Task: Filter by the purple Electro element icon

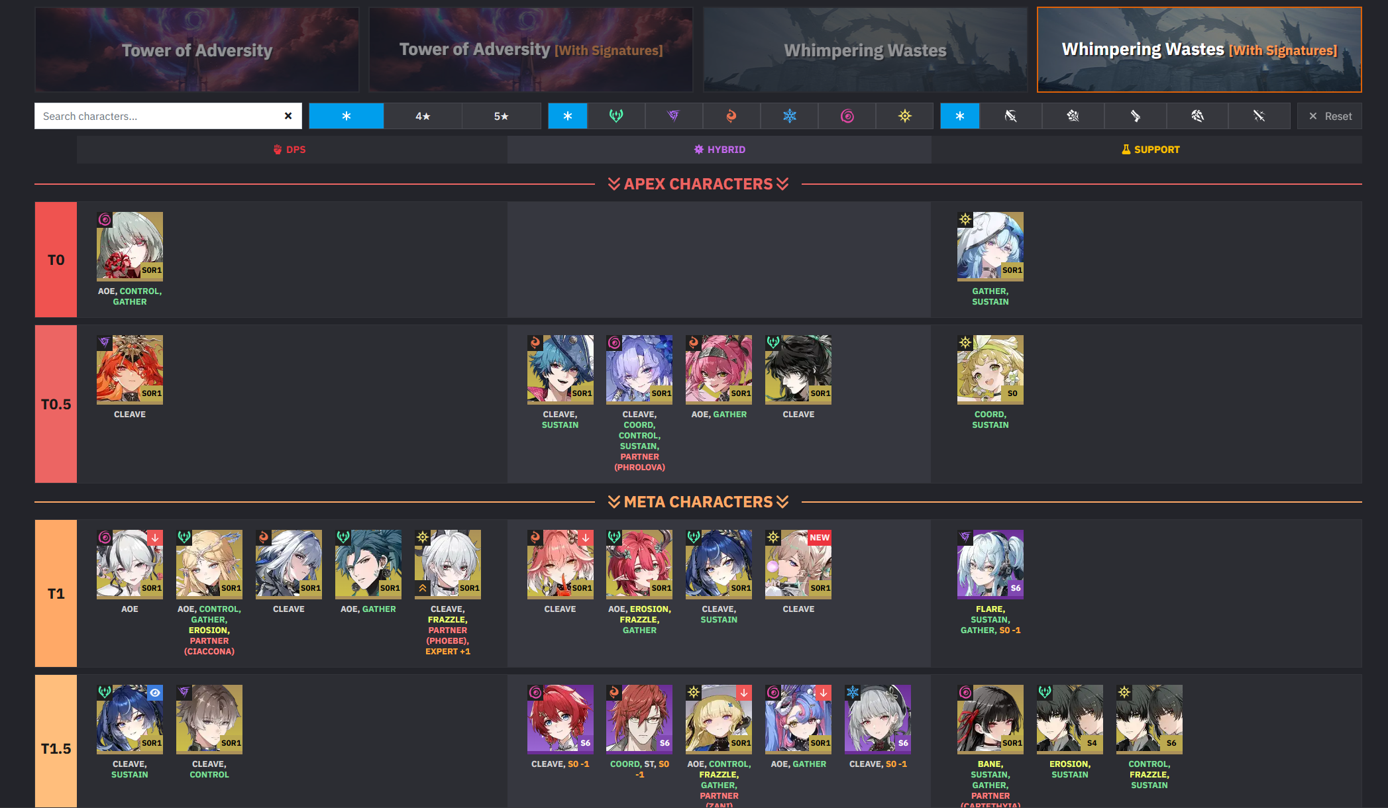Action: pos(673,116)
